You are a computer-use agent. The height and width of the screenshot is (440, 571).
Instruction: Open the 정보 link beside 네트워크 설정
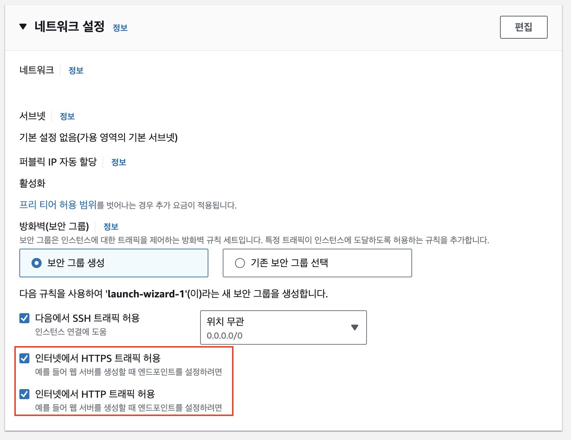pos(120,28)
